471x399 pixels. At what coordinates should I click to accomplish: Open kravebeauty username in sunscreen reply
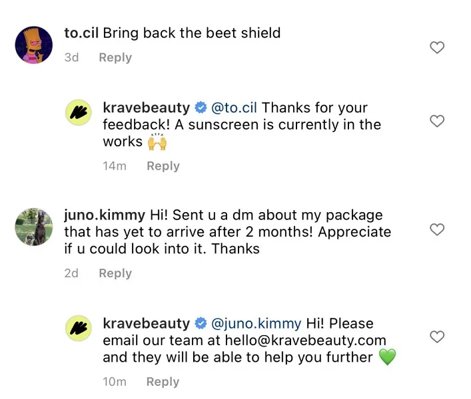pyautogui.click(x=147, y=108)
